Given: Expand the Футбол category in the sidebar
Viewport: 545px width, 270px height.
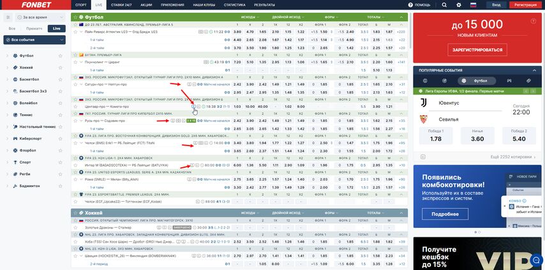Looking at the screenshot, I should pyautogui.click(x=8, y=56).
